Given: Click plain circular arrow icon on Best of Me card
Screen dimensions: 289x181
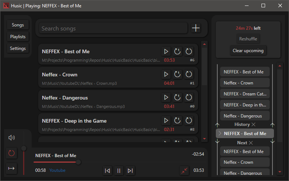Looking at the screenshot, I should [189, 51].
